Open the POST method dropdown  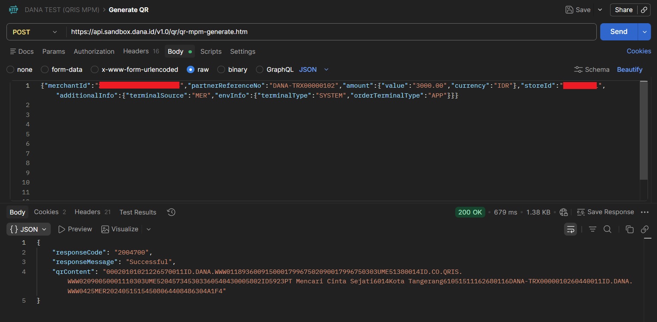pyautogui.click(x=35, y=32)
